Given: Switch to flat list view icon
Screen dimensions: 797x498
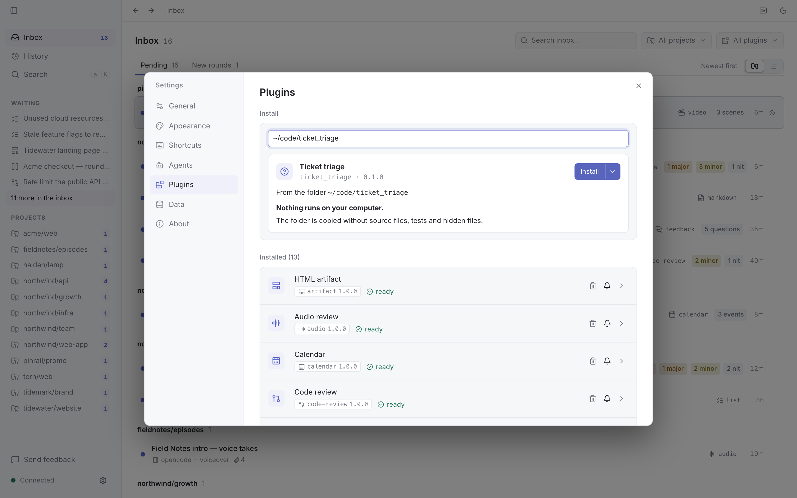Looking at the screenshot, I should coord(773,66).
